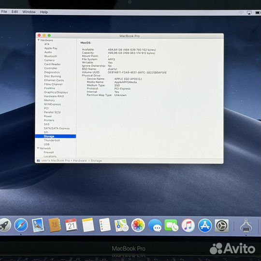This screenshot has height=261, width=261.
Task: Click the Volume UUID value
Action: coord(137,72)
